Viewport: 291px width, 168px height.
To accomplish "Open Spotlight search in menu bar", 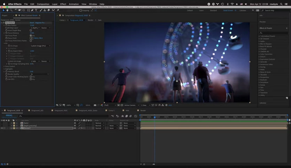I will pos(281,4).
